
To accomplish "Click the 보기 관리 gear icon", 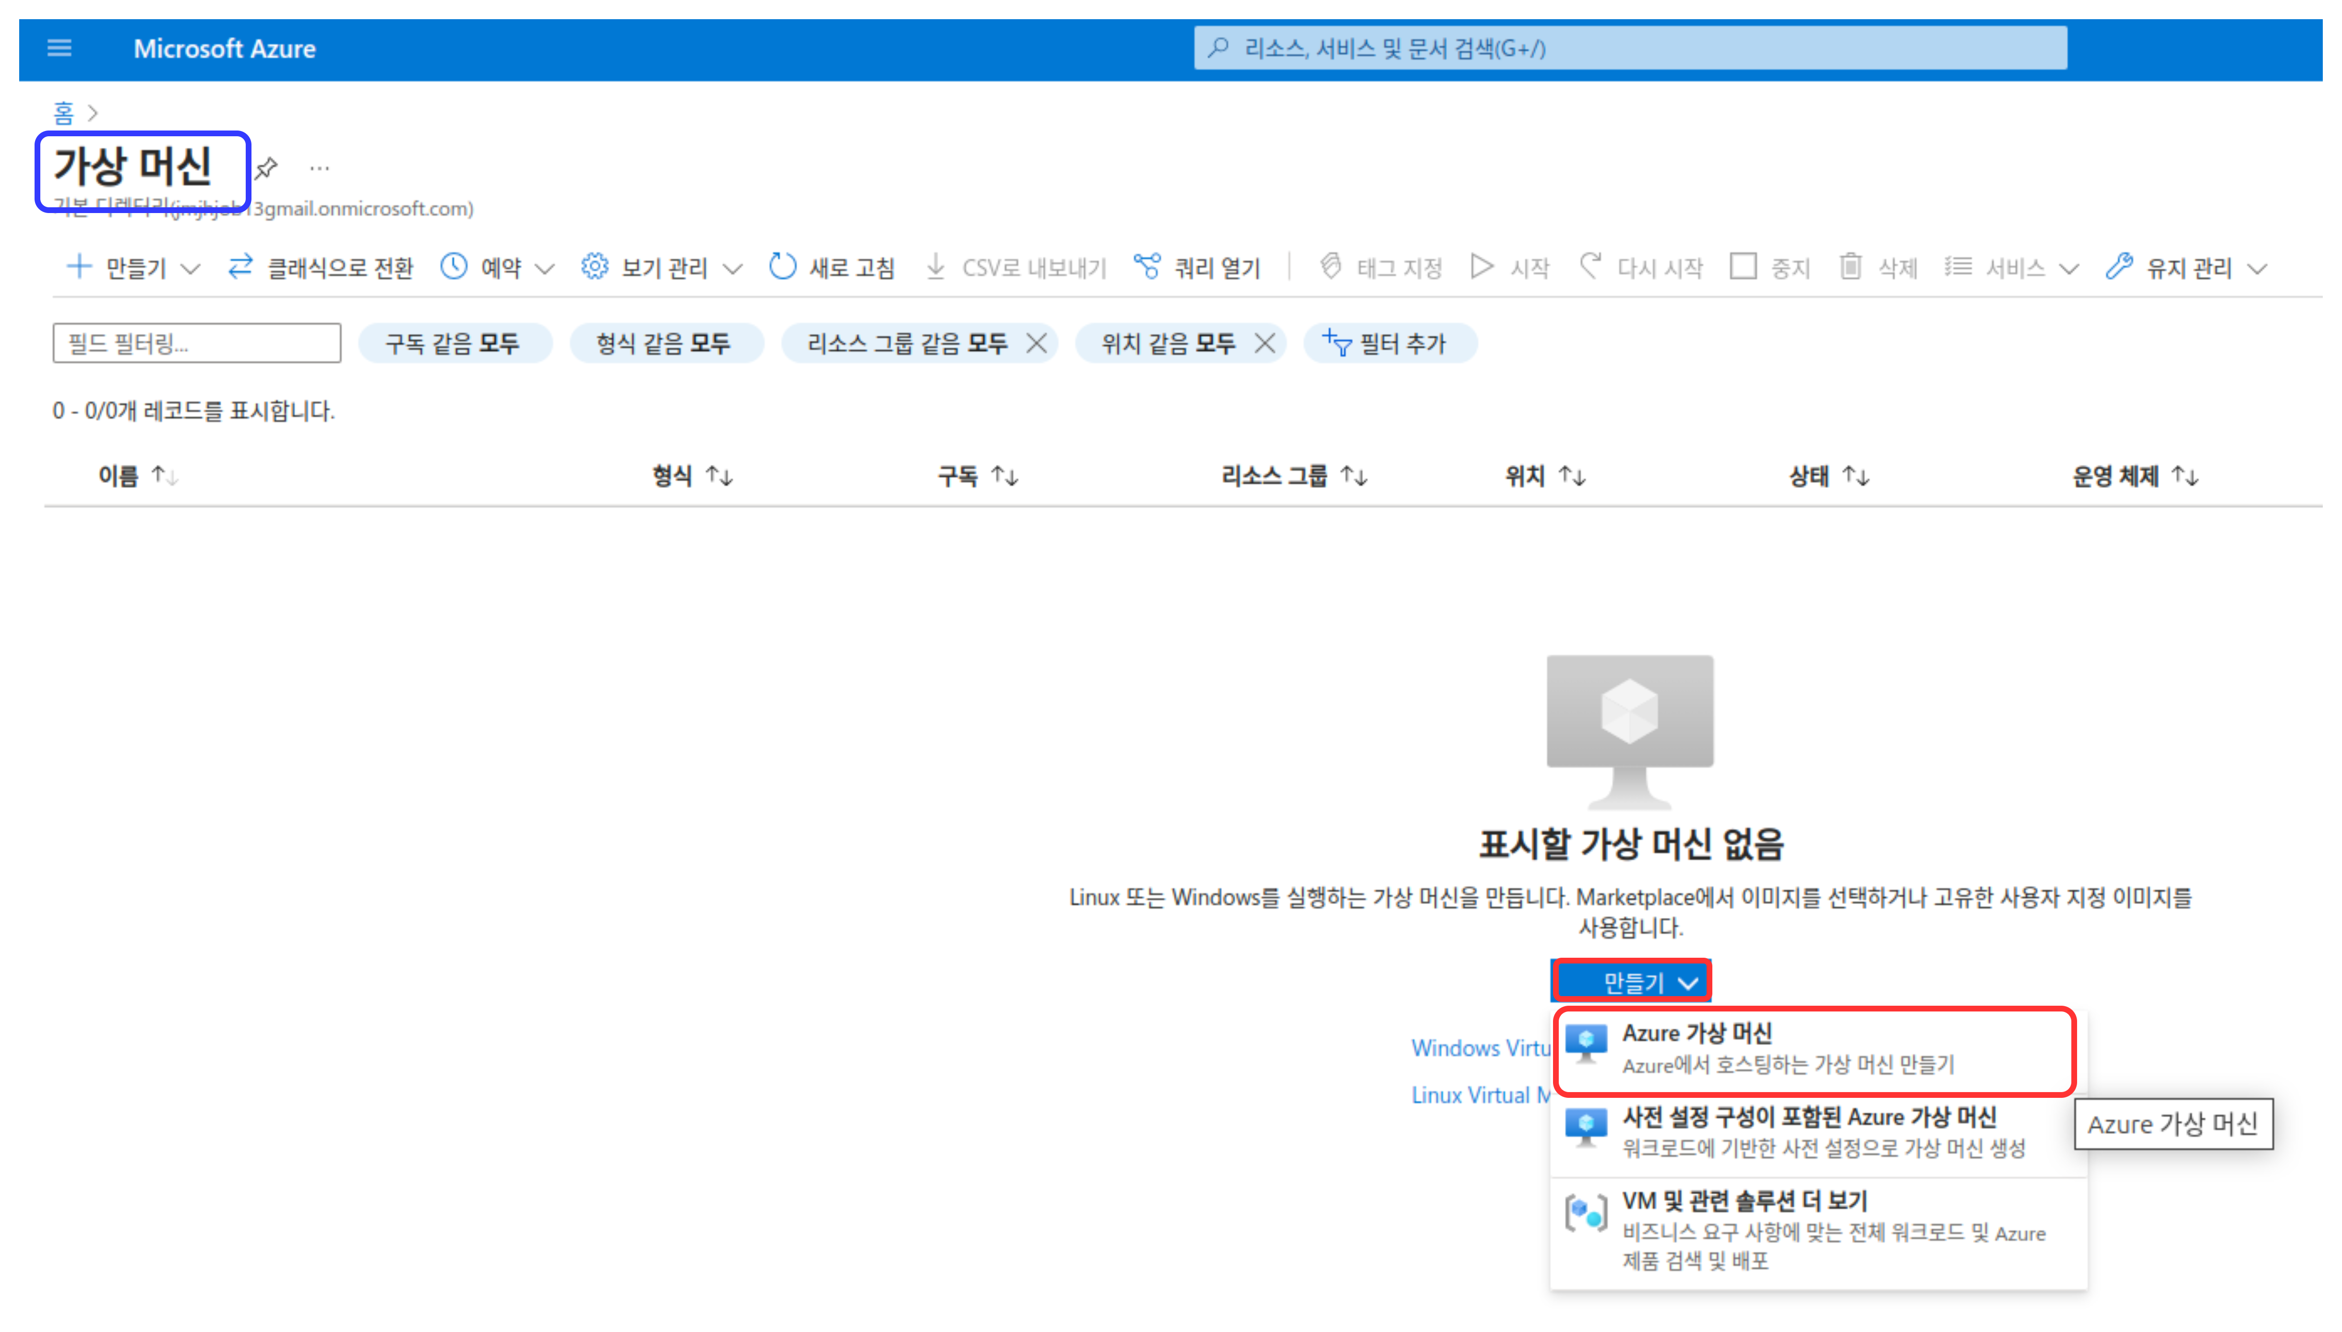I will coord(595,267).
